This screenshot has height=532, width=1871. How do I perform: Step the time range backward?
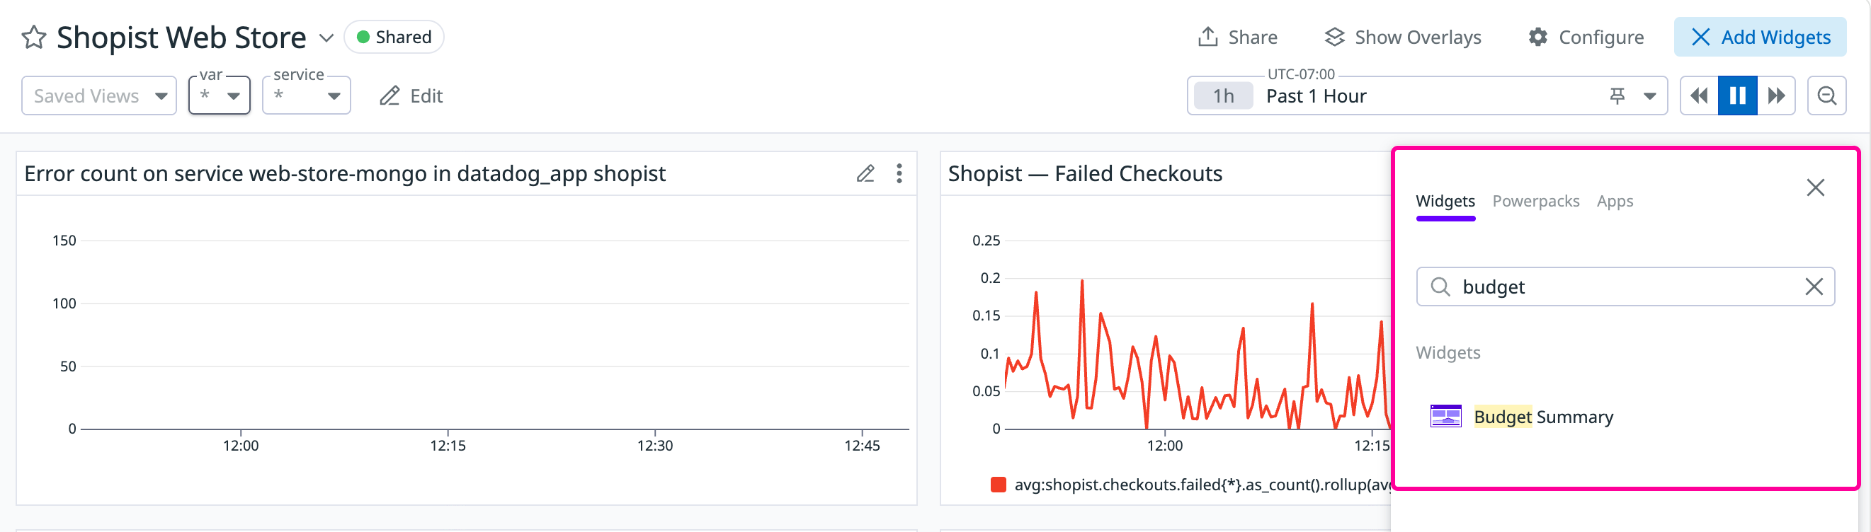pos(1699,96)
